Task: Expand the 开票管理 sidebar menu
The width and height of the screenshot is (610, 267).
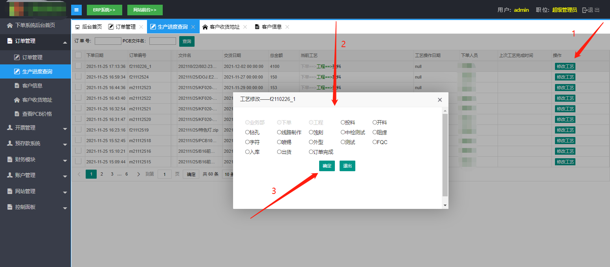Action: (35, 128)
